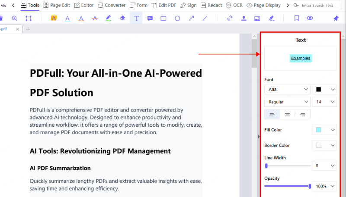Screen dimensions: 346x197
Task: Expand the font size 14 dropdown
Action: click(324, 102)
